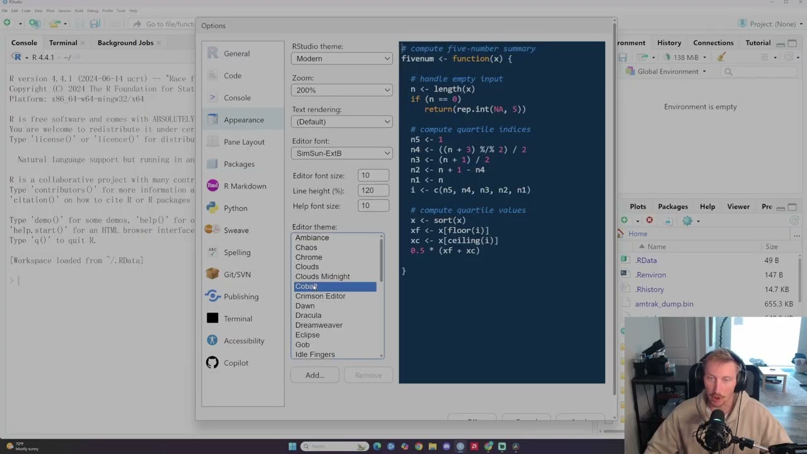The width and height of the screenshot is (807, 454).
Task: Open the amtrak_dump.bin file
Action: point(664,304)
